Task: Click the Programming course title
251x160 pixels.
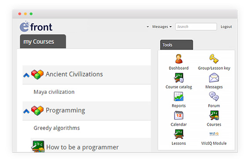Action: pyautogui.click(x=65, y=110)
